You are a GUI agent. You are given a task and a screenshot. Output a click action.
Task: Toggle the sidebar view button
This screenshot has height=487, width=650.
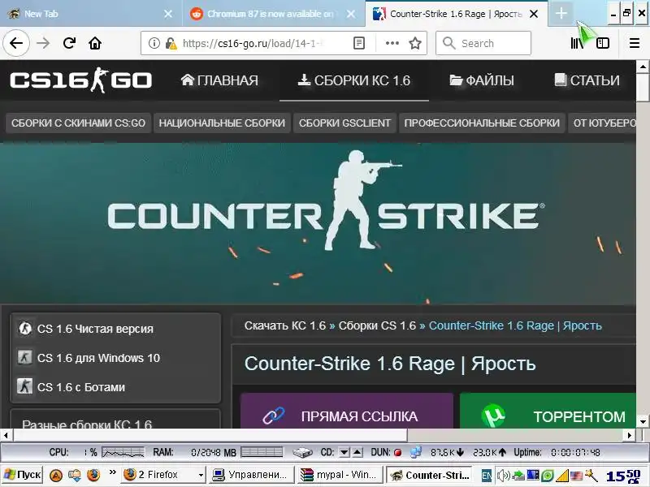click(602, 43)
